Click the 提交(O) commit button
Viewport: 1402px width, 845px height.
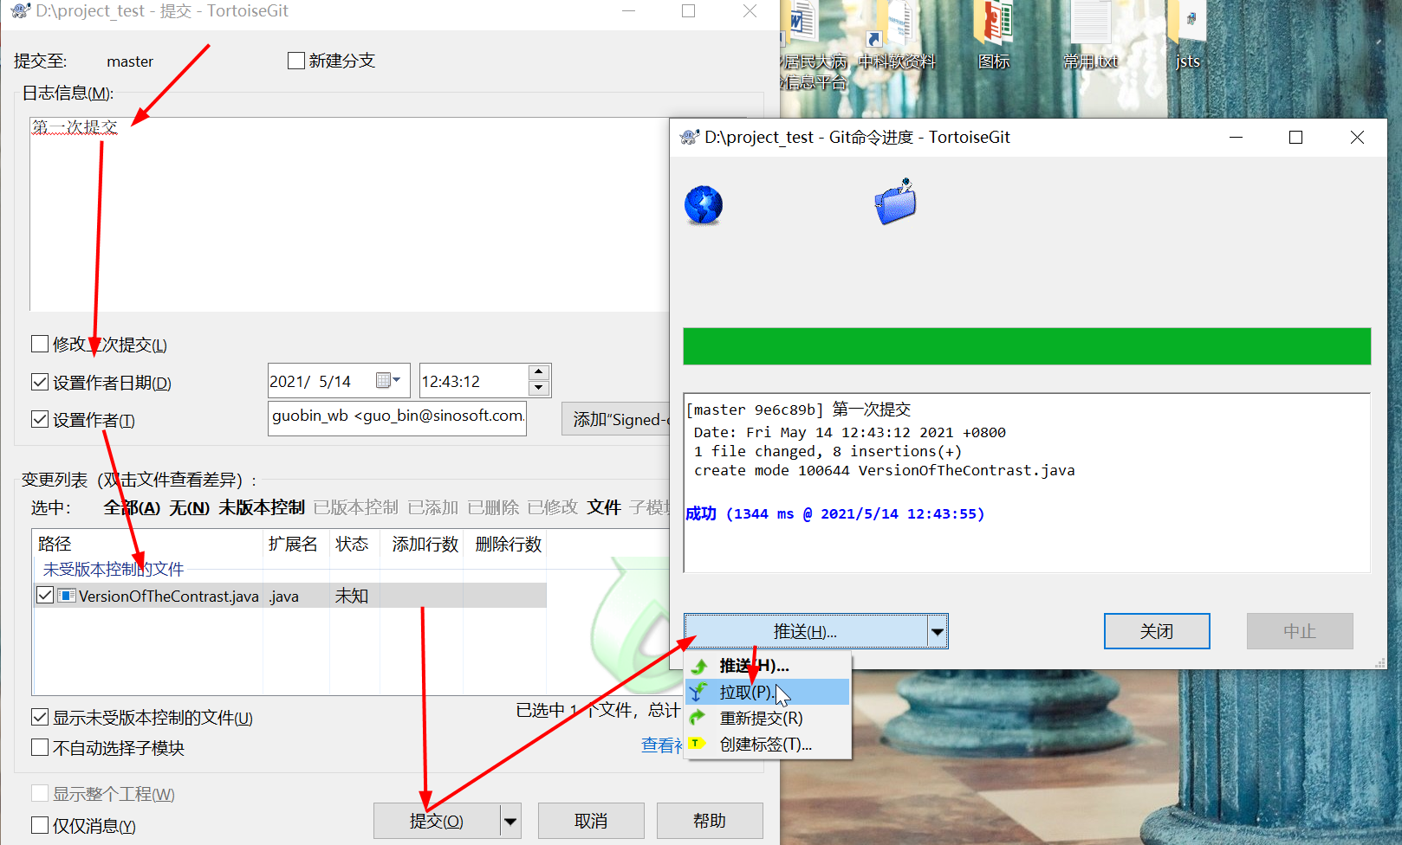click(437, 821)
